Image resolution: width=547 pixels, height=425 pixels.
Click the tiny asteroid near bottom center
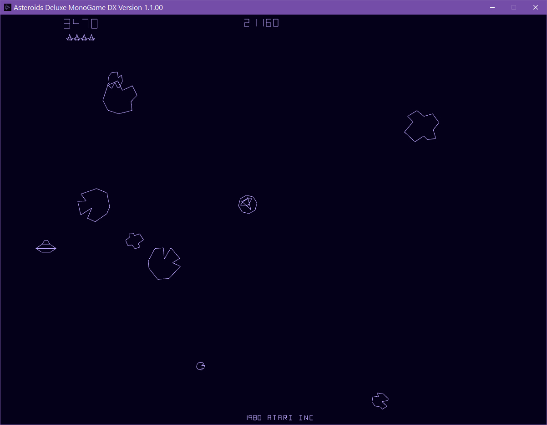click(200, 366)
